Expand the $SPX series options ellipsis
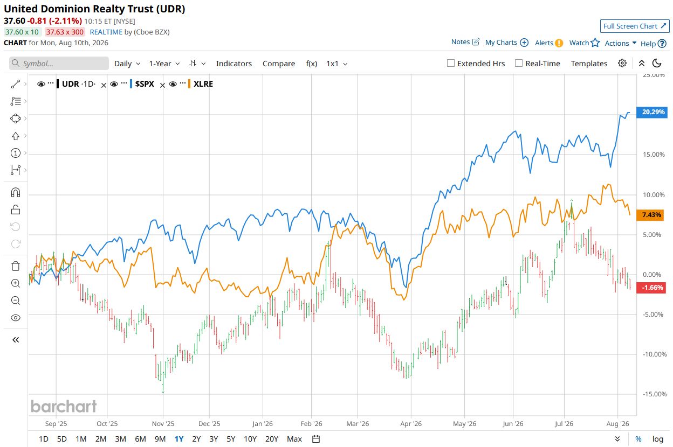Image resolution: width=673 pixels, height=447 pixels. tap(123, 84)
